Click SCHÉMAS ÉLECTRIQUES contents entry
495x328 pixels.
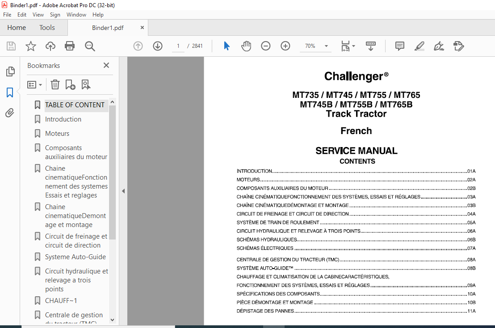[x=356, y=248]
